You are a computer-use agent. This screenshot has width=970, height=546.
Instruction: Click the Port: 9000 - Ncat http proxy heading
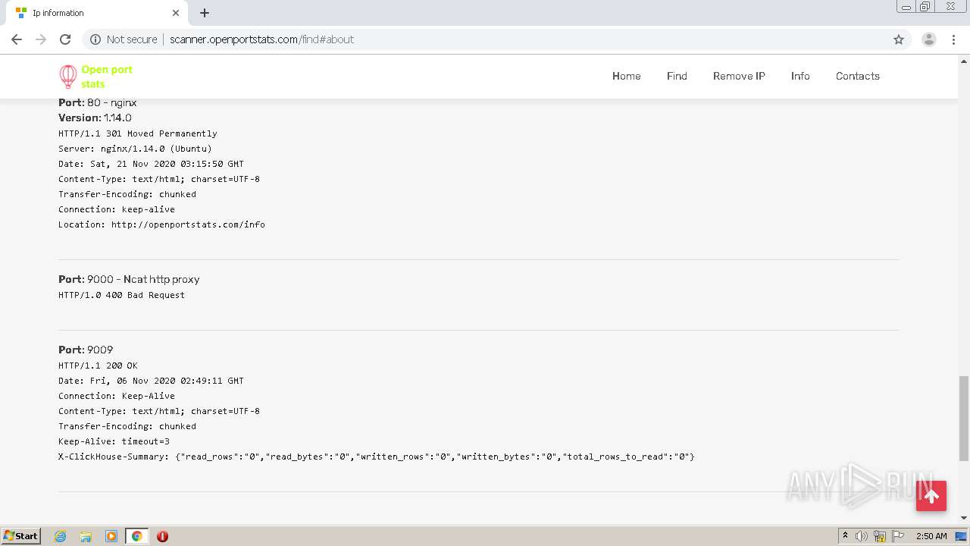point(129,279)
